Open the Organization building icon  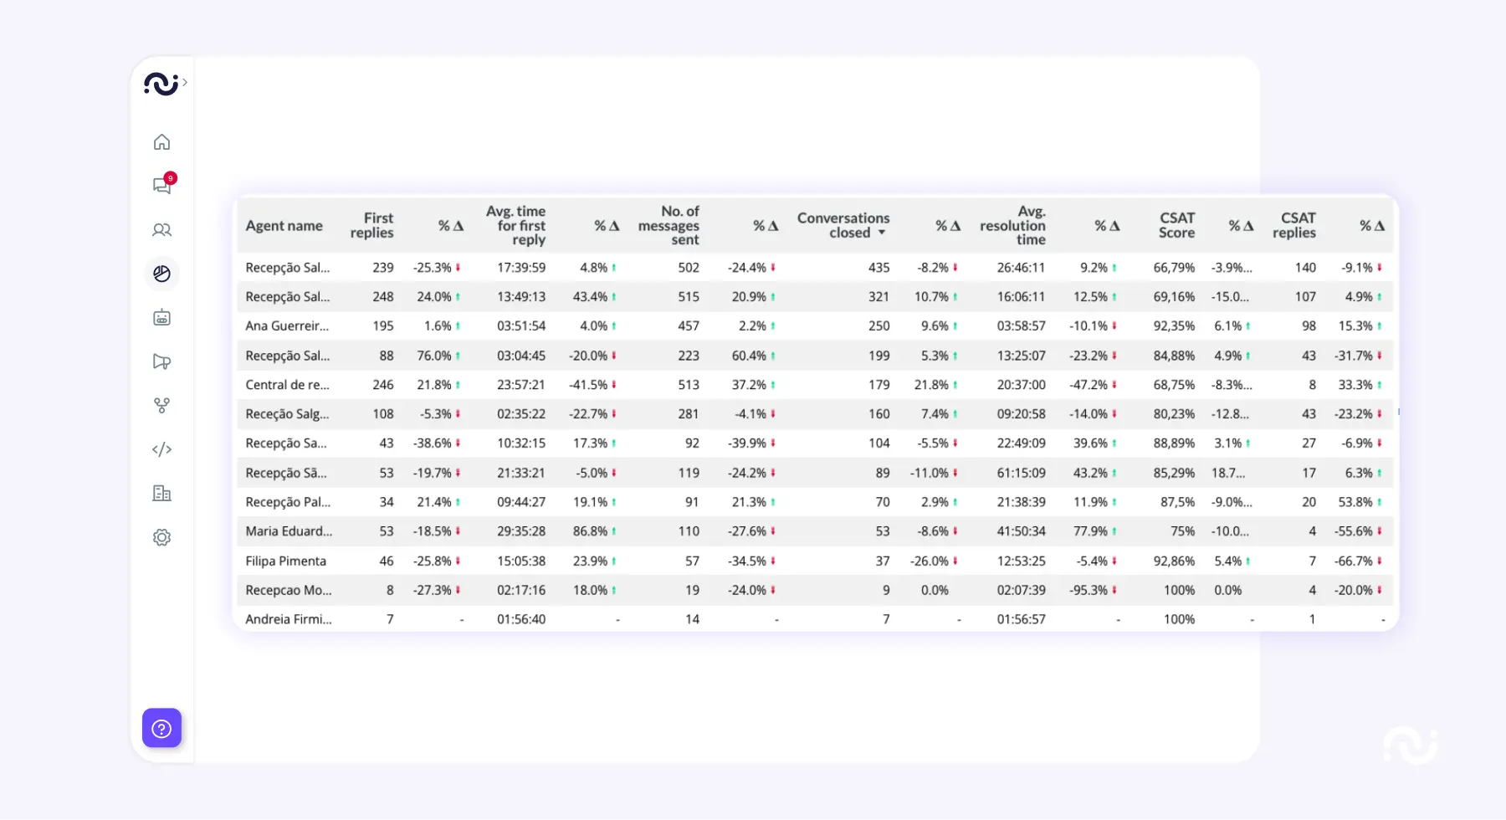(161, 493)
